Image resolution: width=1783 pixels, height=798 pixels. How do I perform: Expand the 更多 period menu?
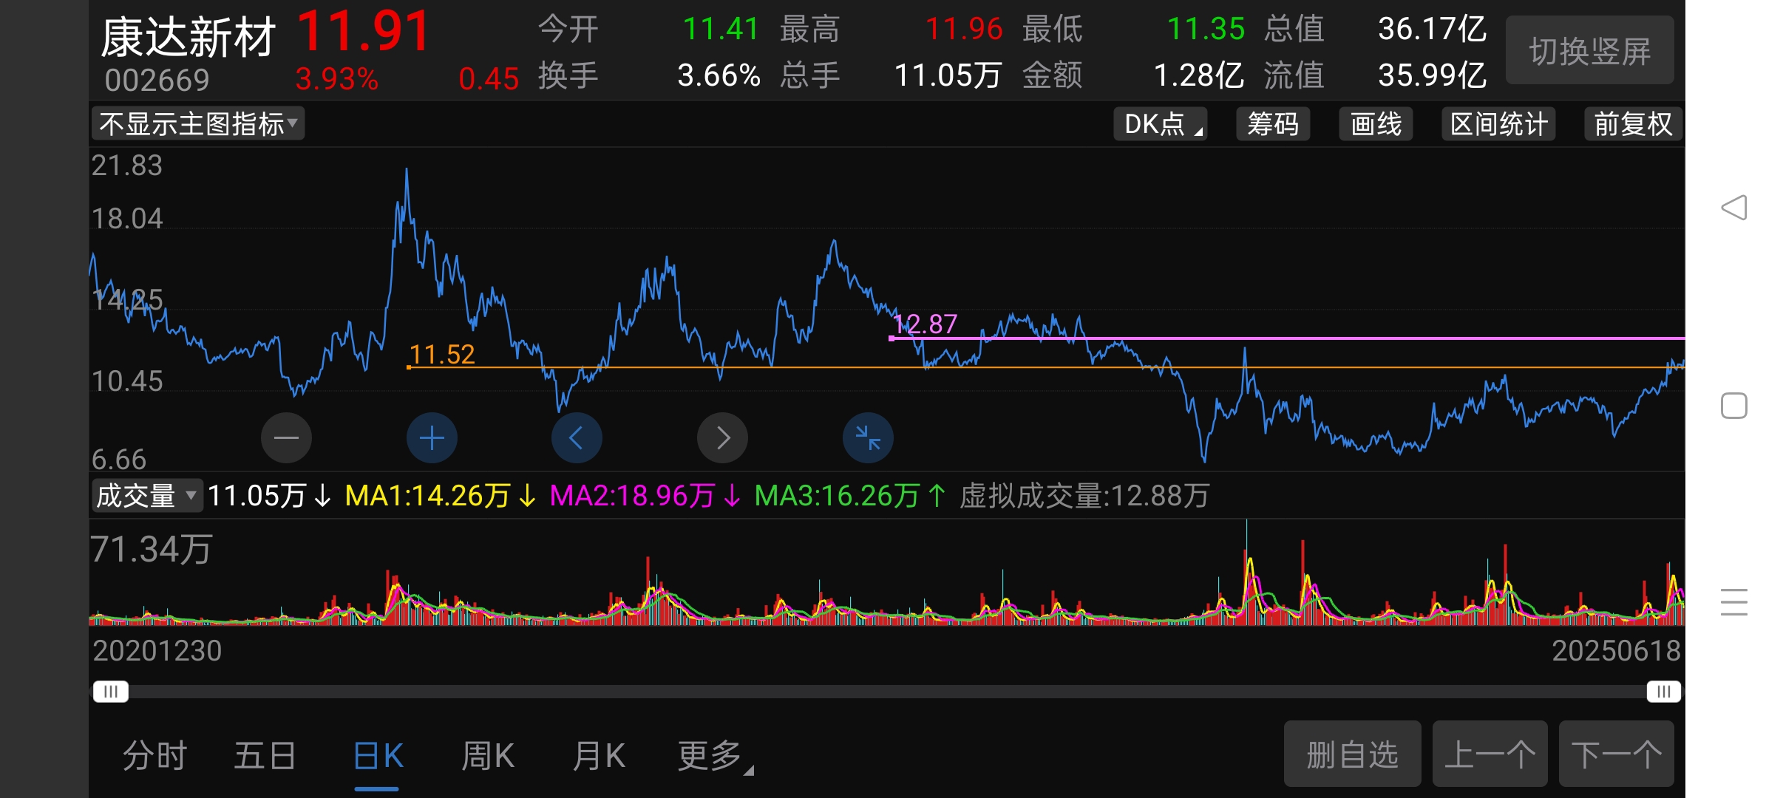tap(715, 756)
